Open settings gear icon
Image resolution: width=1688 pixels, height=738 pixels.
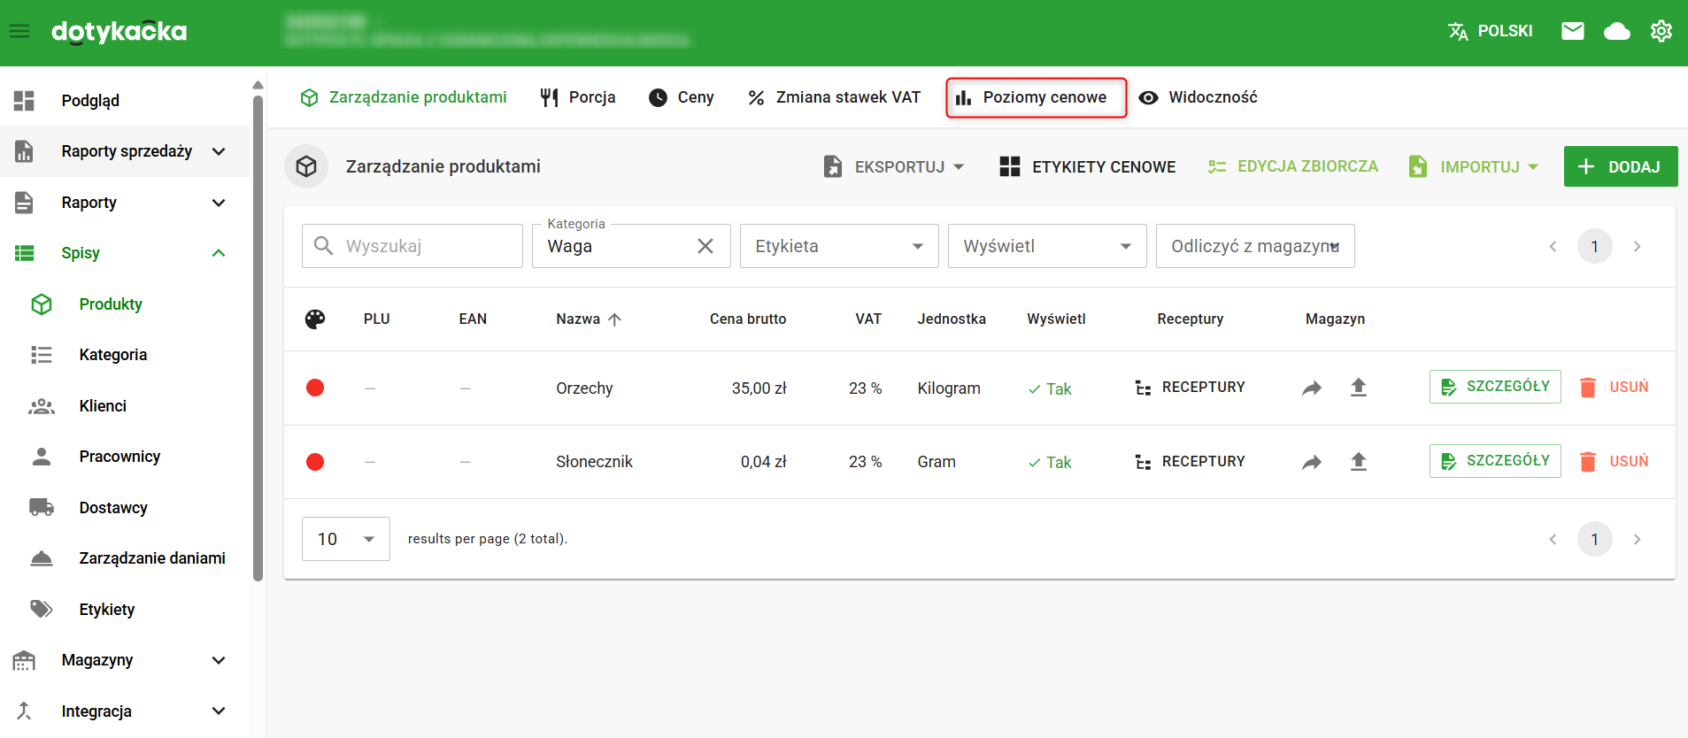coord(1661,31)
